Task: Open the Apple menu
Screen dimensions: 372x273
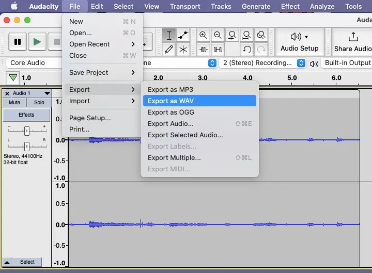Action: [14, 6]
